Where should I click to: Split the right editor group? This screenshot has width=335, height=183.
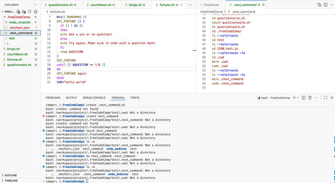pyautogui.click(x=326, y=5)
